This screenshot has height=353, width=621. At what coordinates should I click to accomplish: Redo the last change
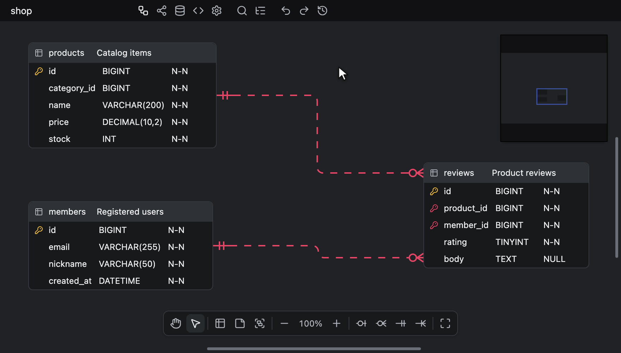304,11
